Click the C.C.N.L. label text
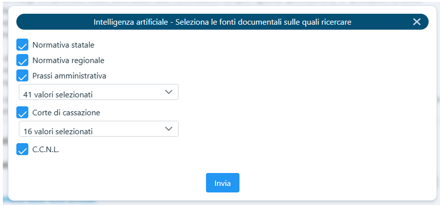Image resolution: width=440 pixels, height=205 pixels. (x=46, y=150)
